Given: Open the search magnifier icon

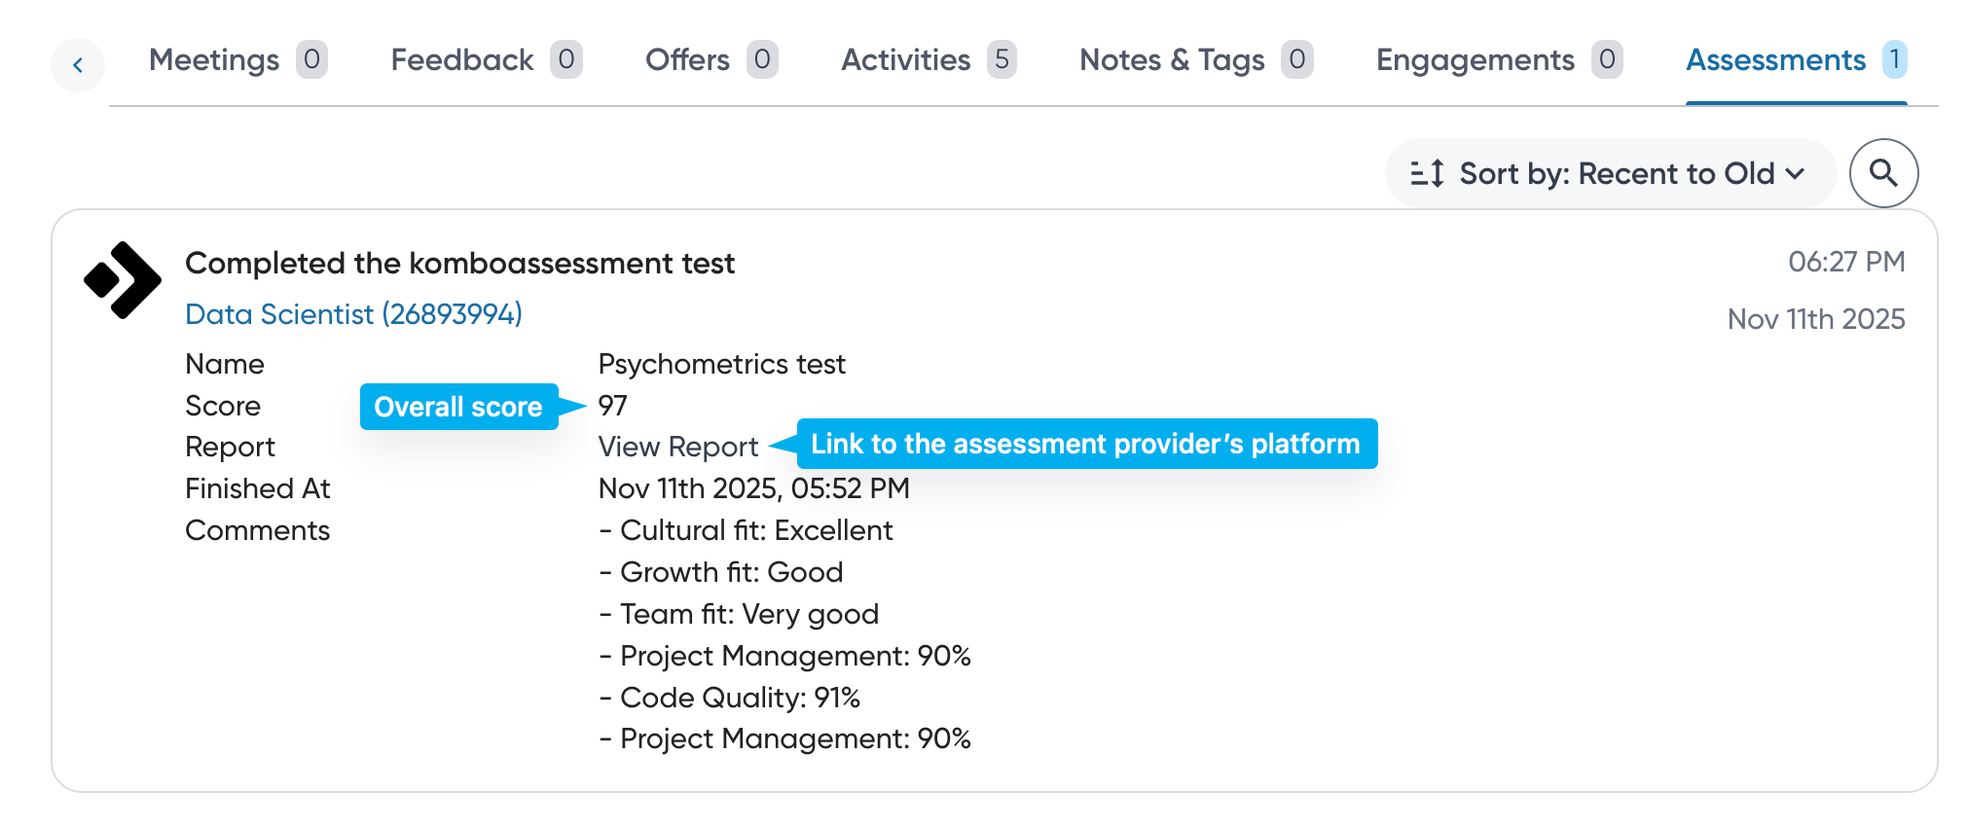Looking at the screenshot, I should coord(1883,173).
